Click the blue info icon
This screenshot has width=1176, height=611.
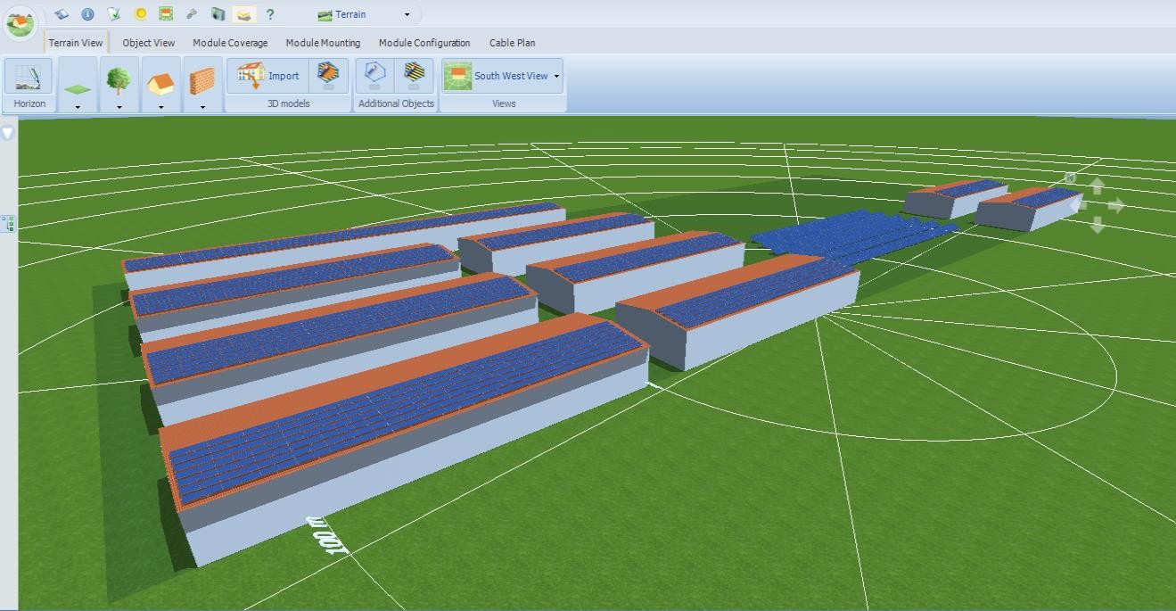(x=87, y=14)
